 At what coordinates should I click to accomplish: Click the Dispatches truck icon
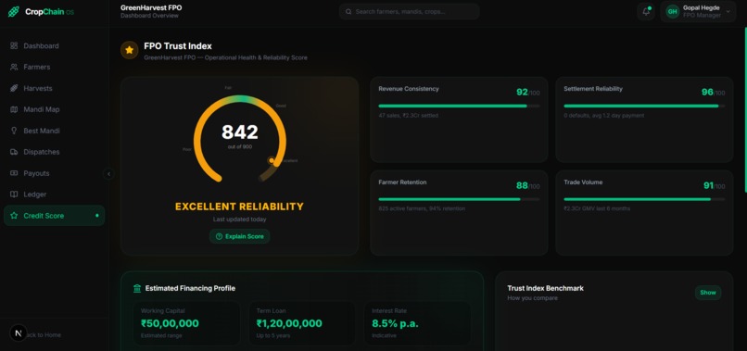click(x=14, y=152)
